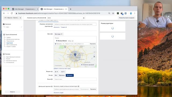Open the maximum age 54 dropdown

[x=63, y=72]
